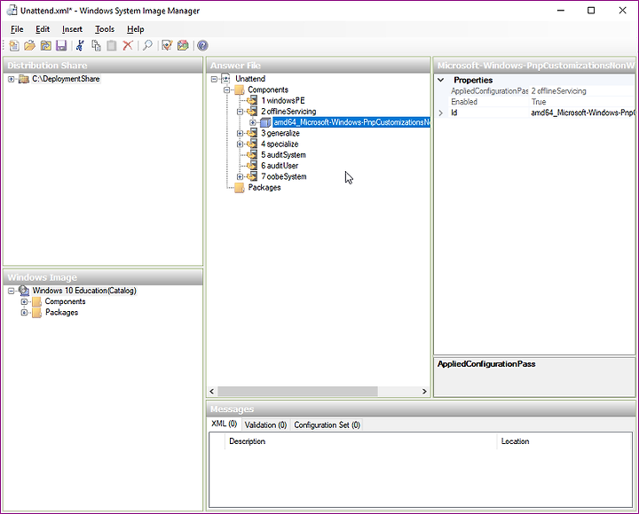This screenshot has height=514, width=639.
Task: Expand the 4 specialize node
Action: tap(240, 144)
